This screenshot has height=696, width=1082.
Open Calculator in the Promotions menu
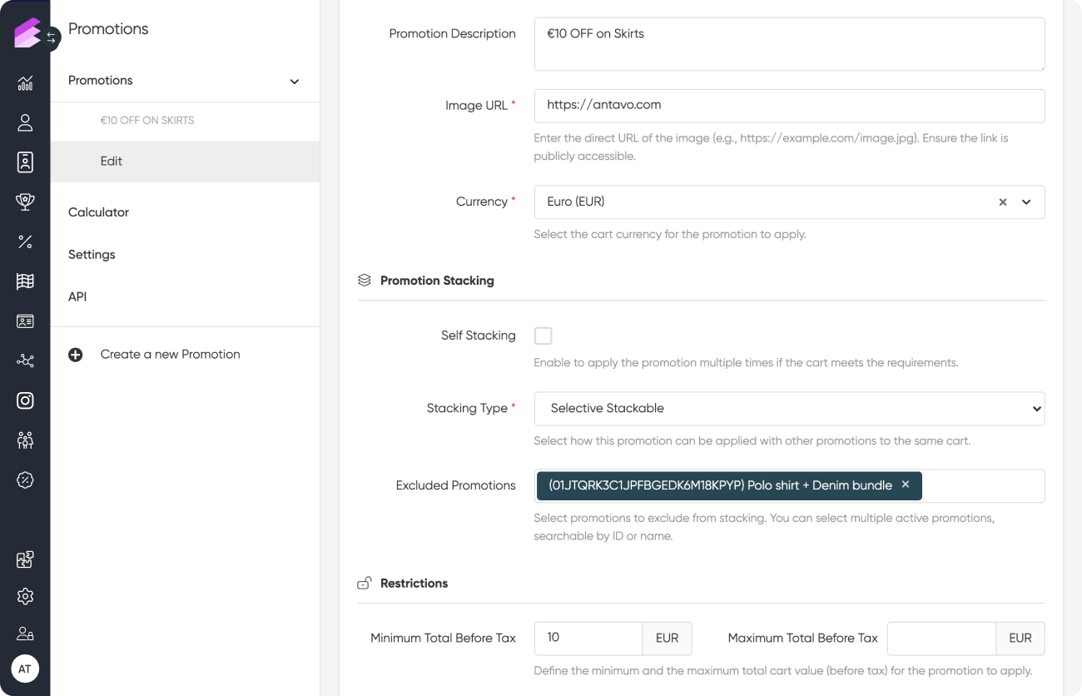coord(98,212)
